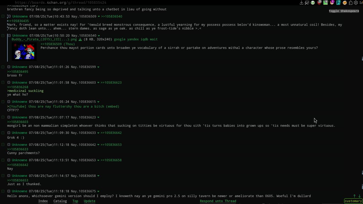Open post menu arrow for 105836509
This screenshot has height=204, width=363.
pos(99,17)
